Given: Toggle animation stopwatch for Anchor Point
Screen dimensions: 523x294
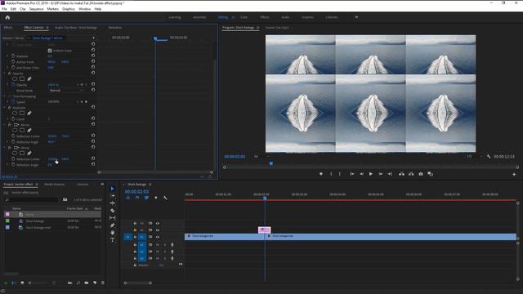Looking at the screenshot, I should (x=13, y=62).
